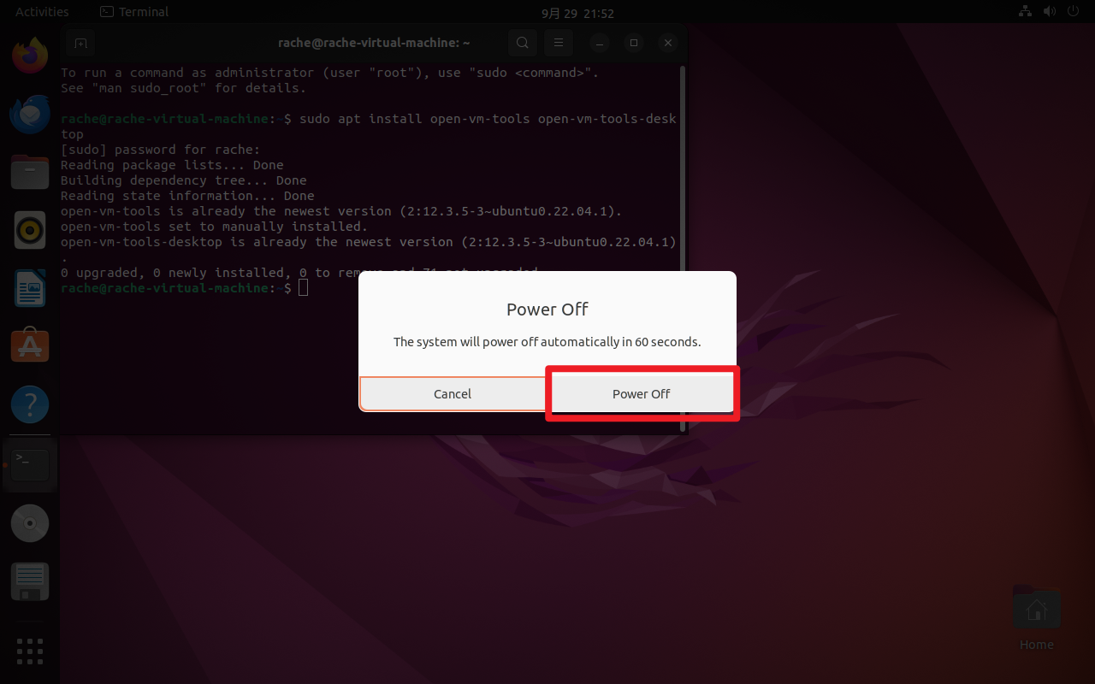The height and width of the screenshot is (684, 1095).
Task: Click the new tab icon in Terminal
Action: (x=80, y=43)
